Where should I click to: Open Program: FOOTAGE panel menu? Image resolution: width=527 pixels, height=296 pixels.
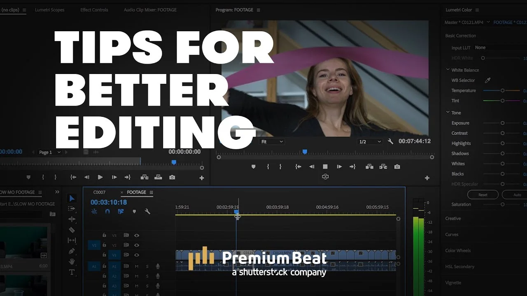[259, 10]
